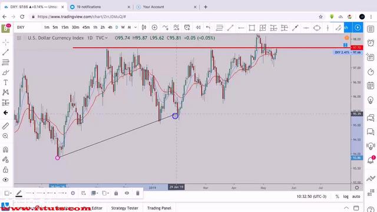Hide all drawings with left sidebar eye
Viewport: 377px width, 212px height.
(5, 180)
